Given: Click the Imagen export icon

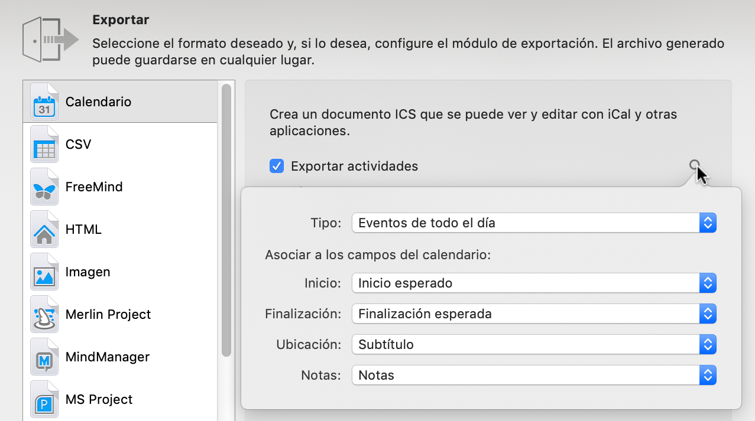Looking at the screenshot, I should [44, 272].
